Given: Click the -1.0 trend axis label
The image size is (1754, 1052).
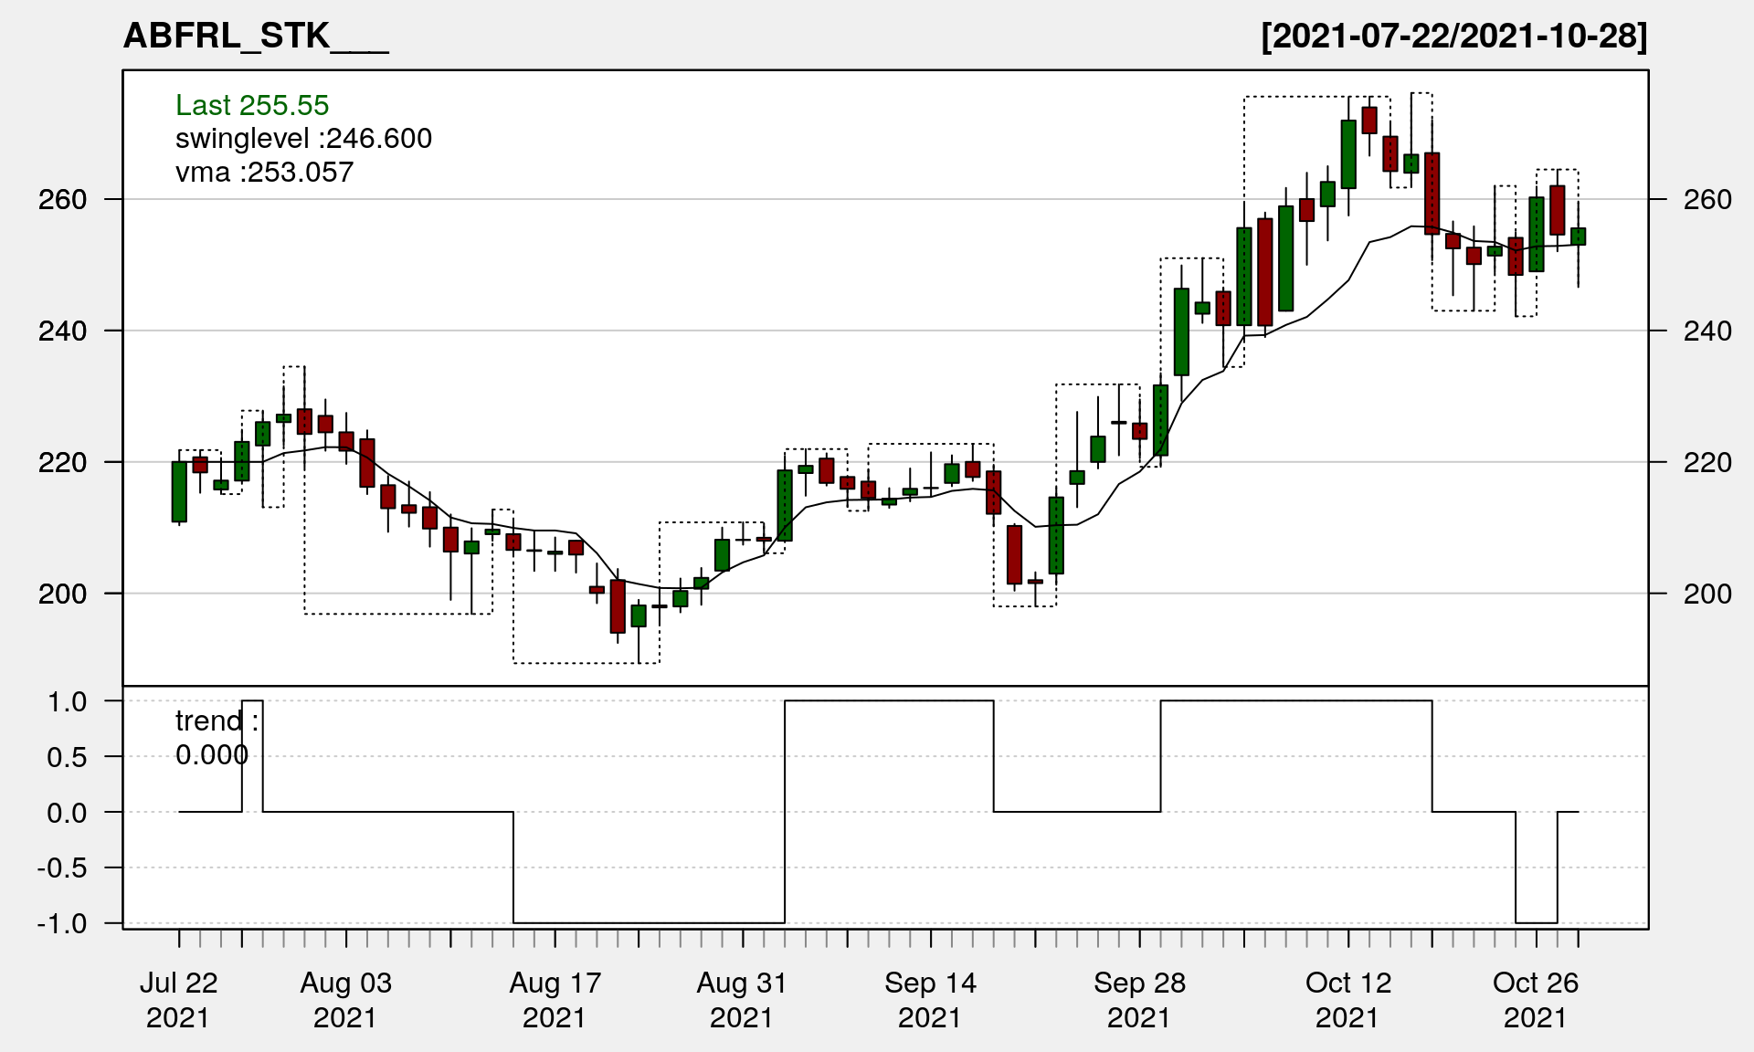Looking at the screenshot, I should 62,923.
